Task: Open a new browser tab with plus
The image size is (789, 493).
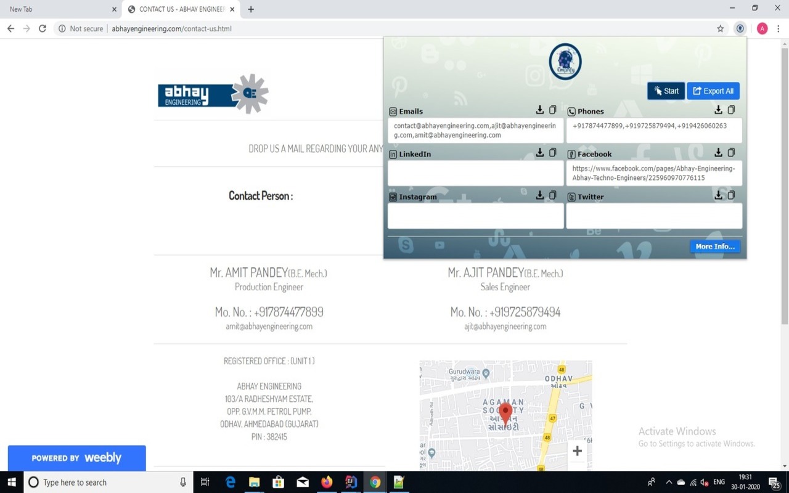Action: point(251,9)
